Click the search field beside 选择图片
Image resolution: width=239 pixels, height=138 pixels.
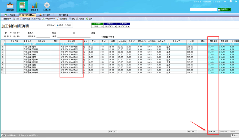tap(203, 10)
